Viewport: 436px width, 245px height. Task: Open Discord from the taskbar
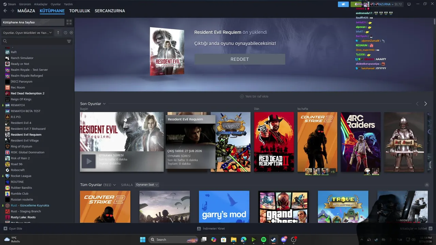coord(283,240)
